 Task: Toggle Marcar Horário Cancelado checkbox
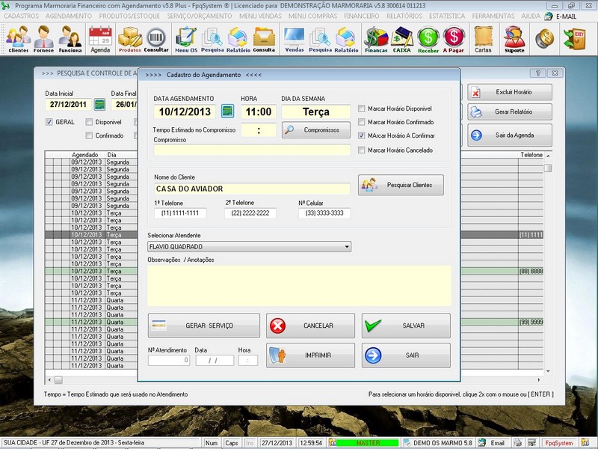362,150
